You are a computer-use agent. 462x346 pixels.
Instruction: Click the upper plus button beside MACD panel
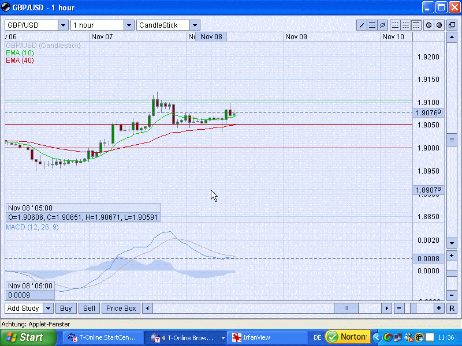[x=452, y=255]
